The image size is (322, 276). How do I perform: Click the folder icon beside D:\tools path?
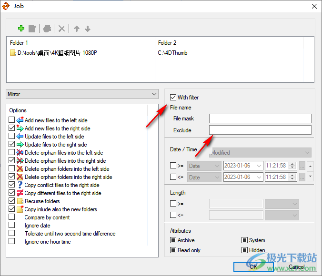click(x=13, y=53)
